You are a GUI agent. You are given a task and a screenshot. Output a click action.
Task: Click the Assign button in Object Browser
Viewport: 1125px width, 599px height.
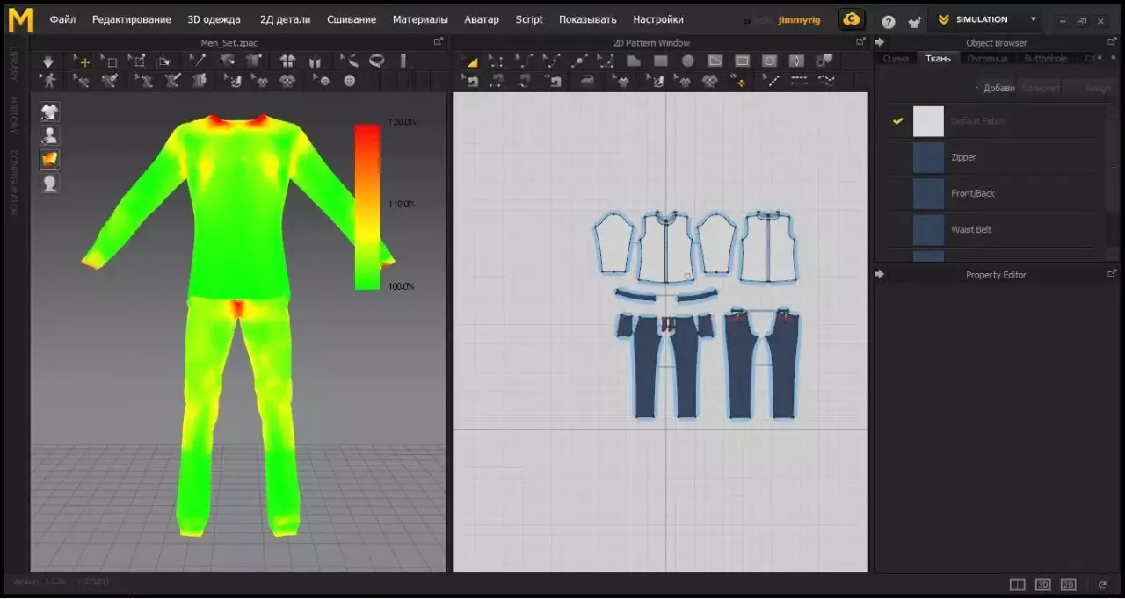(1097, 88)
